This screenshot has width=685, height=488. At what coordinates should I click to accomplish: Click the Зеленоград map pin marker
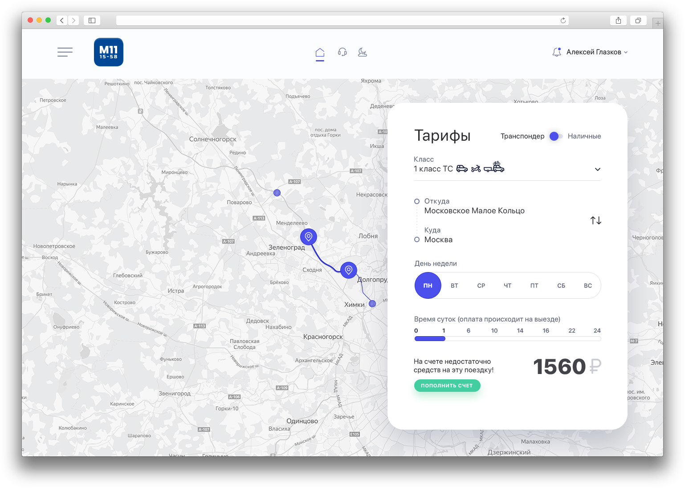pyautogui.click(x=309, y=237)
